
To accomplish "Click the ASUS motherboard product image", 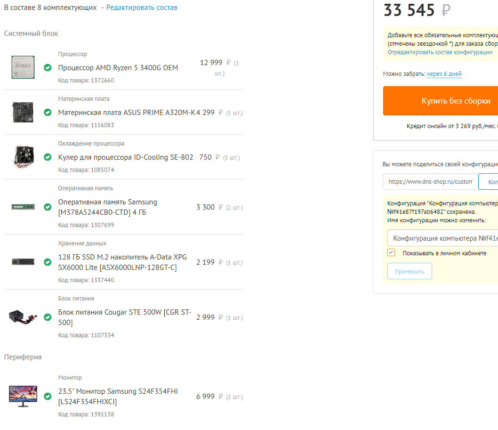I will click(23, 112).
